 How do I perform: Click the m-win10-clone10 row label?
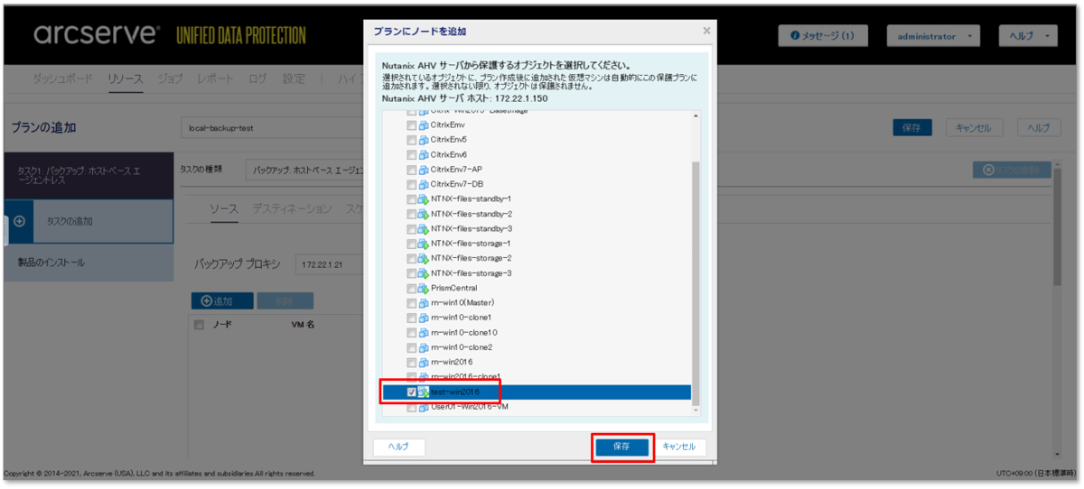click(x=464, y=333)
